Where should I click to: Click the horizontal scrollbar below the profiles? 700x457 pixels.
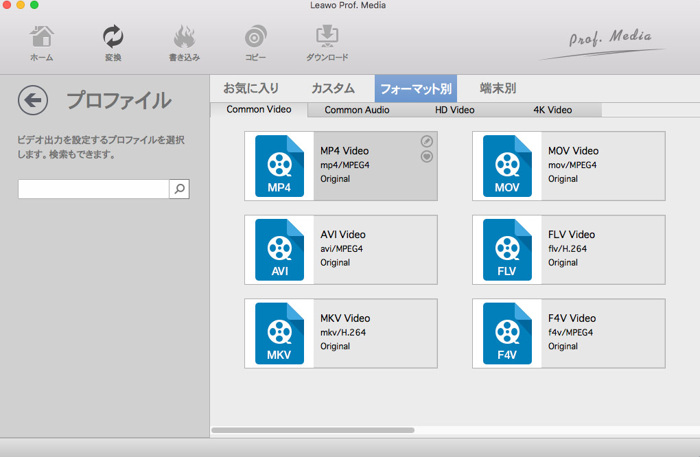pyautogui.click(x=313, y=430)
